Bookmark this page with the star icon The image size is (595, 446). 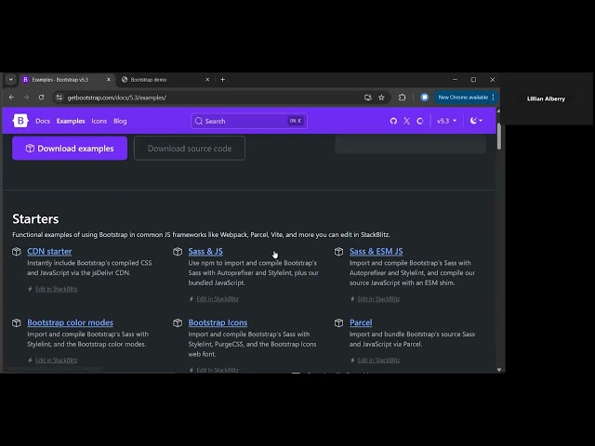(381, 98)
